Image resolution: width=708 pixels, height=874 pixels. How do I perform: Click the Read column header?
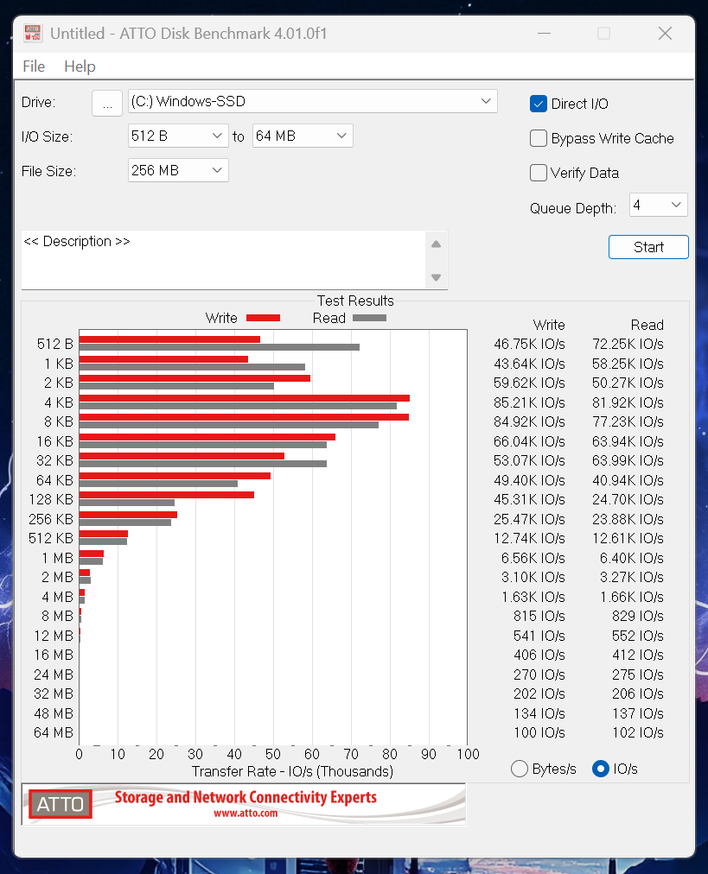[x=647, y=325]
